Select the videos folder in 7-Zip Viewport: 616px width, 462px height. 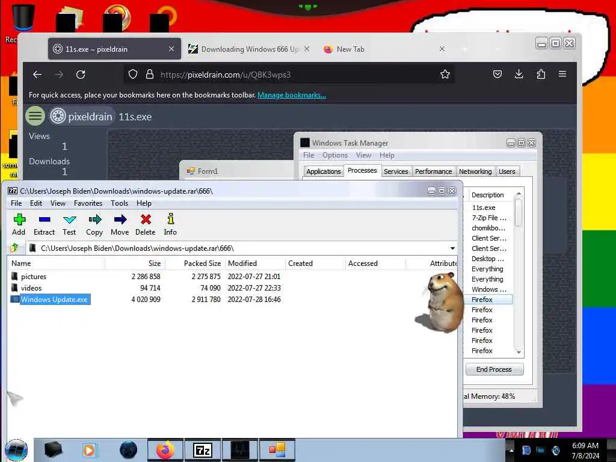coord(31,288)
